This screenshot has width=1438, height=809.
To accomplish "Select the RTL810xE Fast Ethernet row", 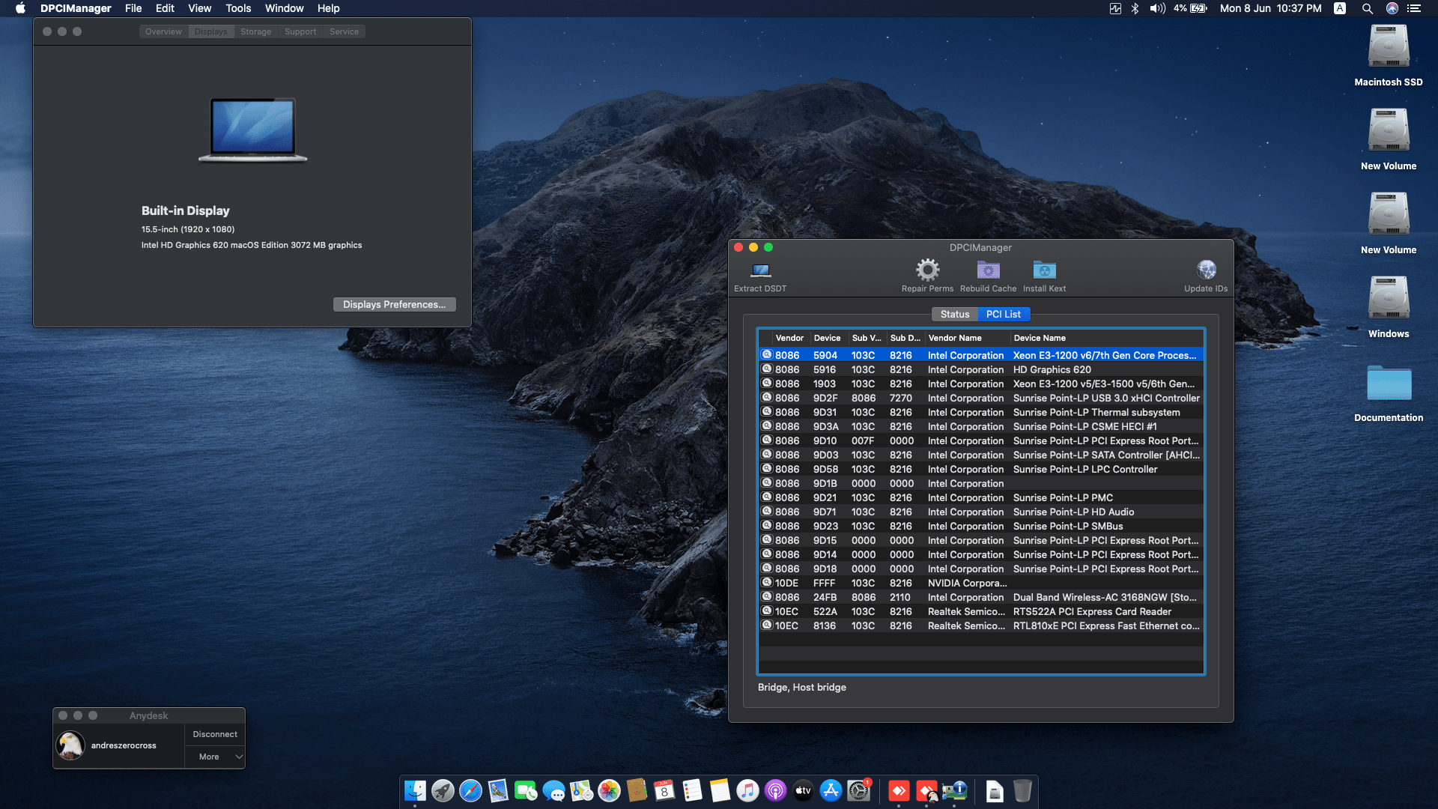I will point(981,625).
